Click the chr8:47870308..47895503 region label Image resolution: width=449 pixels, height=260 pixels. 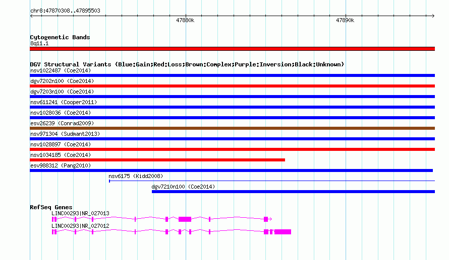(x=65, y=11)
